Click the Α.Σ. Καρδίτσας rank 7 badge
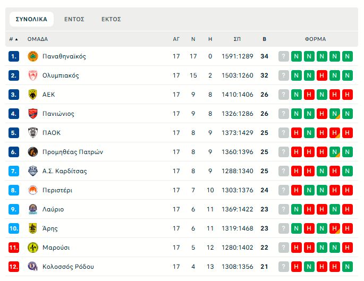This screenshot has height=281, width=364. pyautogui.click(x=14, y=171)
